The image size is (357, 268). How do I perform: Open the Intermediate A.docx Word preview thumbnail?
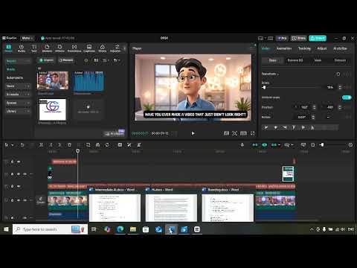click(x=115, y=208)
